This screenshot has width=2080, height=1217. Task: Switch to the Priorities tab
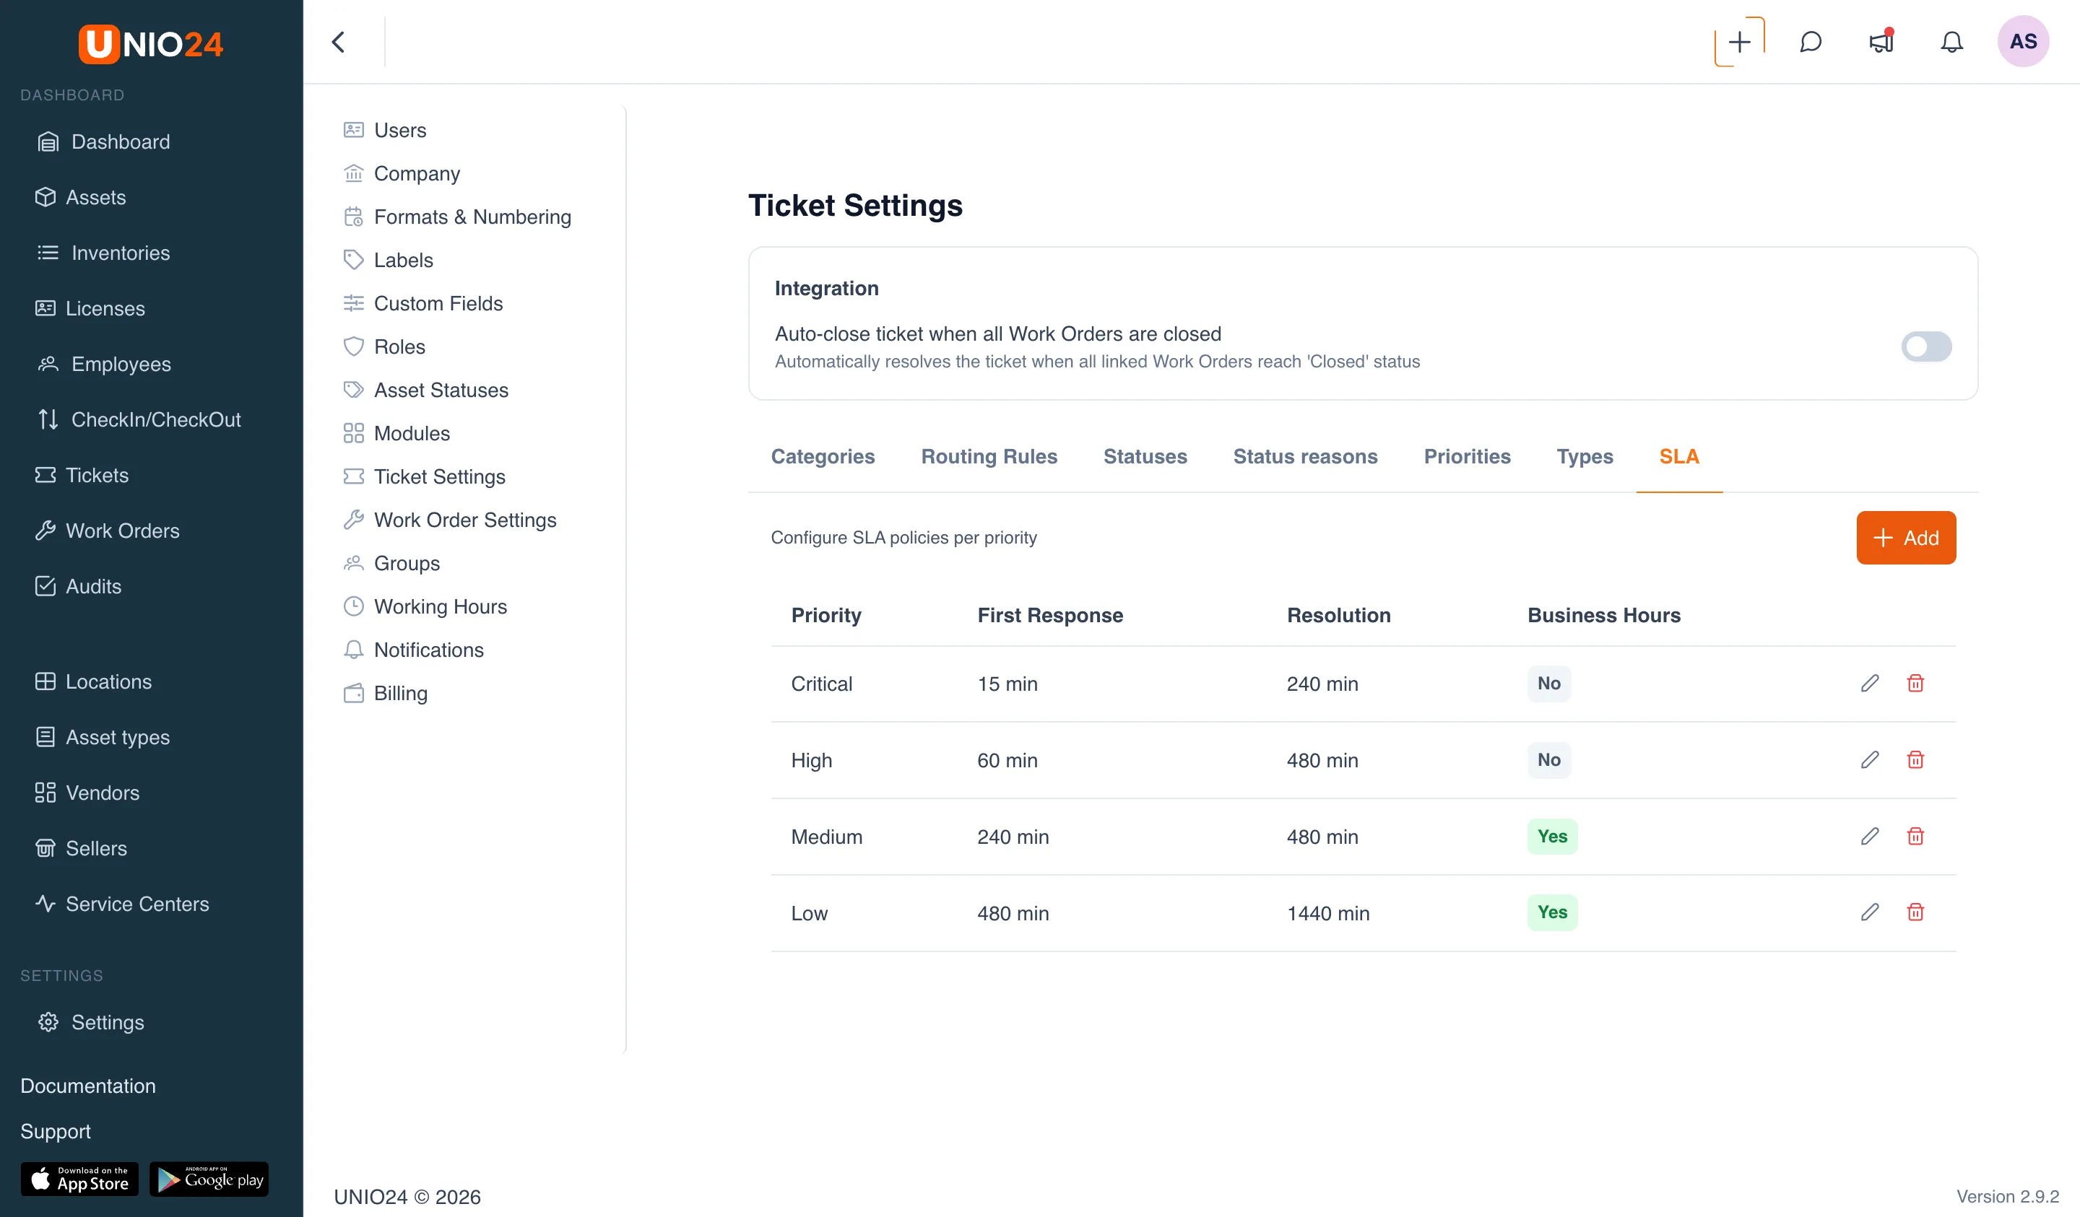click(x=1467, y=456)
